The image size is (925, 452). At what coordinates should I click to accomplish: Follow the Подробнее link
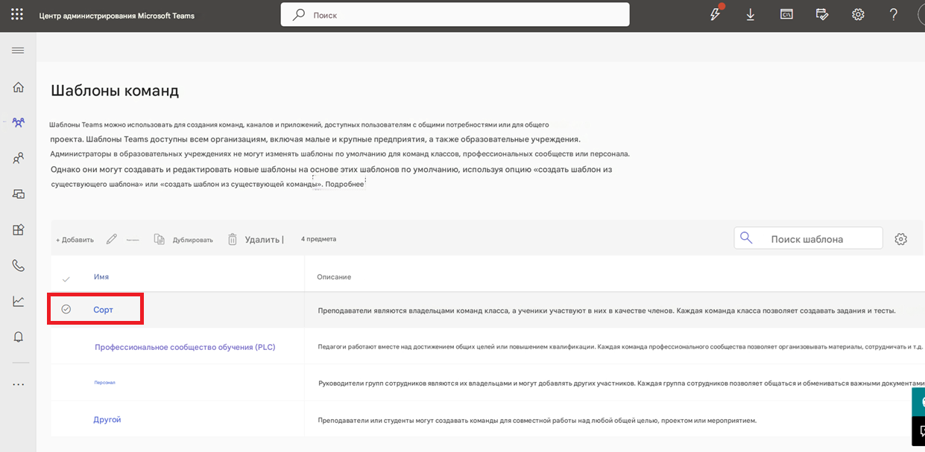(344, 184)
